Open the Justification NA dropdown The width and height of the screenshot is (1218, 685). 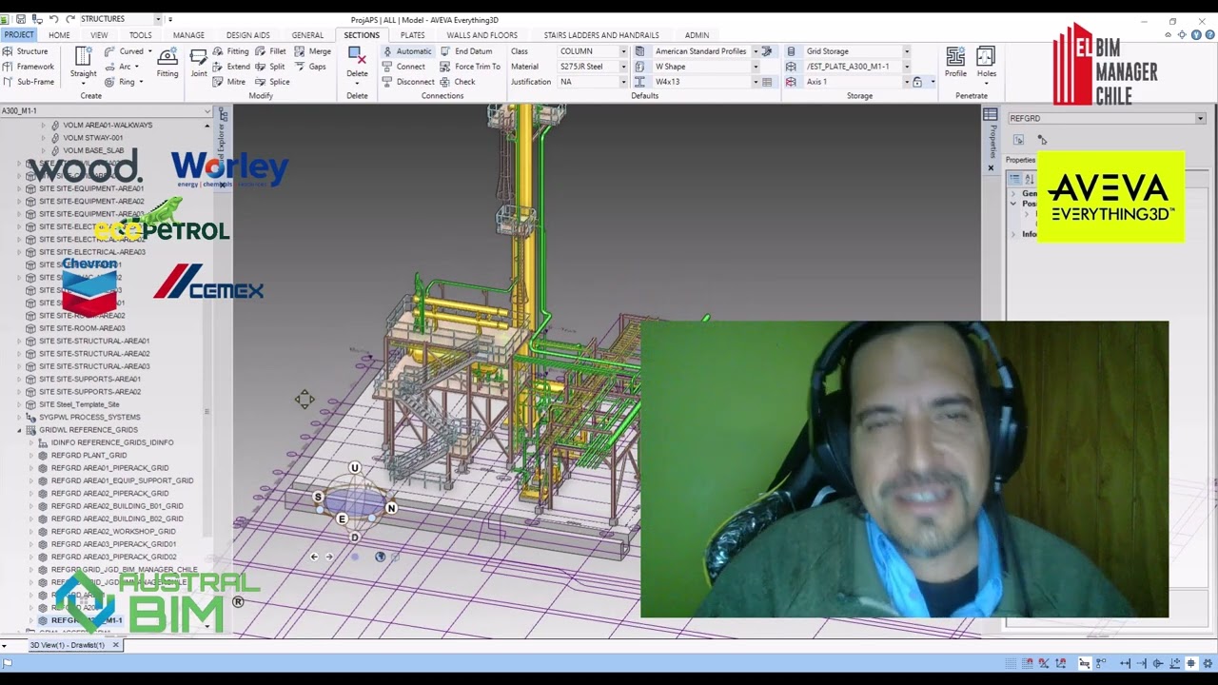pos(623,82)
